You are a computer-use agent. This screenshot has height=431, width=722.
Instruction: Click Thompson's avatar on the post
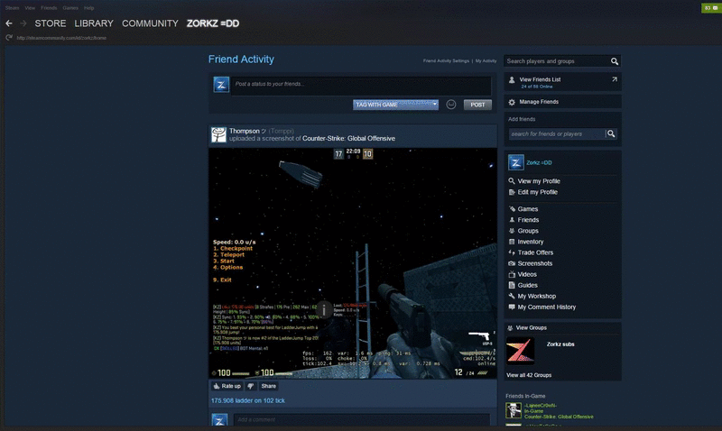[218, 134]
